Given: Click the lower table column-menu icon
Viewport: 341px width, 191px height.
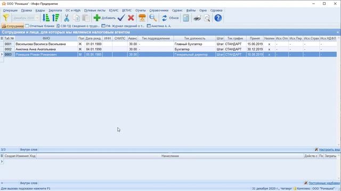Looking at the screenshot, I should click(2, 156).
